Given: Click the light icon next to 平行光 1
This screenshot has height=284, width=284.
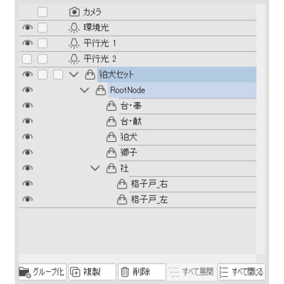Looking at the screenshot, I should [74, 43].
